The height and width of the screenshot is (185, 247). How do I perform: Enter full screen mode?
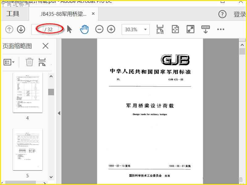coord(190,29)
